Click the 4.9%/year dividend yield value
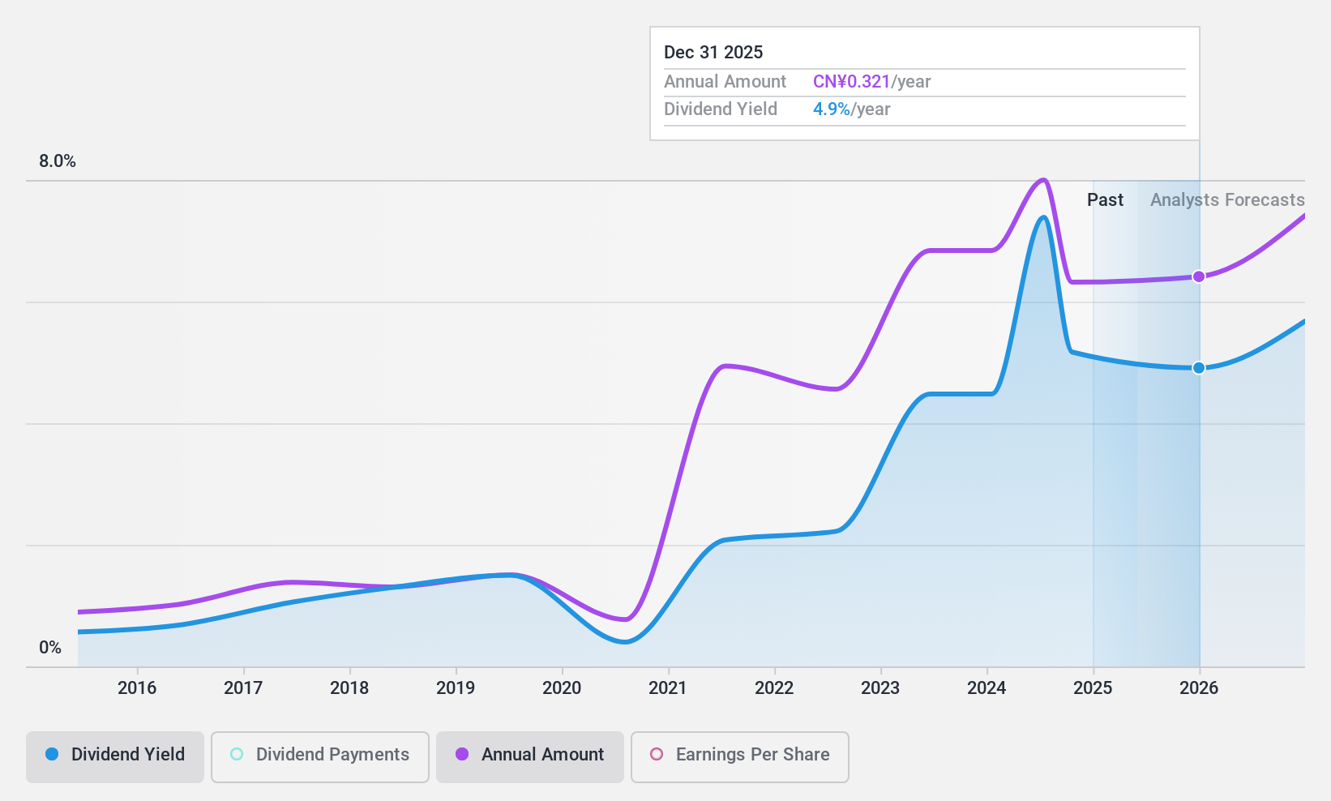Image resolution: width=1331 pixels, height=801 pixels. (851, 109)
